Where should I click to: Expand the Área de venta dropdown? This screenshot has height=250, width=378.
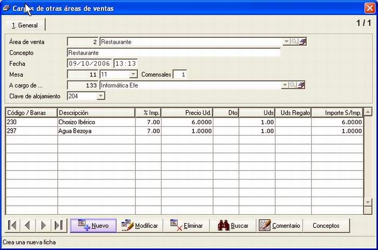click(x=286, y=42)
